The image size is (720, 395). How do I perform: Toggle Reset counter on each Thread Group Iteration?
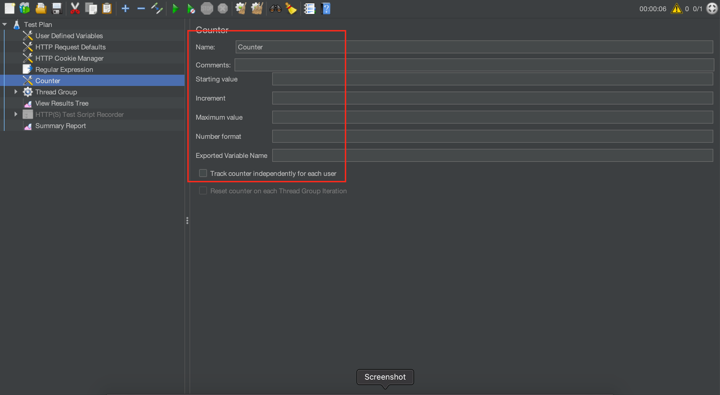[203, 191]
